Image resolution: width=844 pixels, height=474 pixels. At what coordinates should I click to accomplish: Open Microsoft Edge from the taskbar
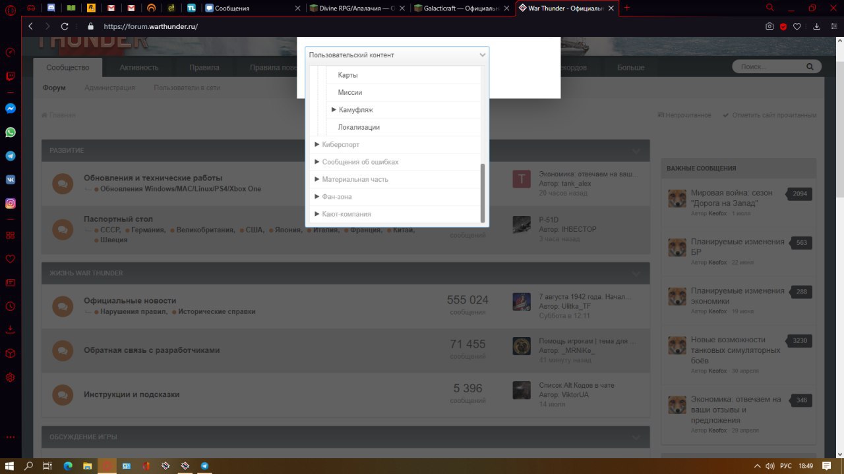67,465
